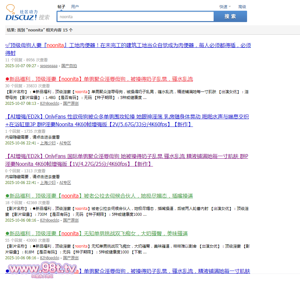Open the ED2k result with 1 reply
300x281 pixels.
(127, 117)
